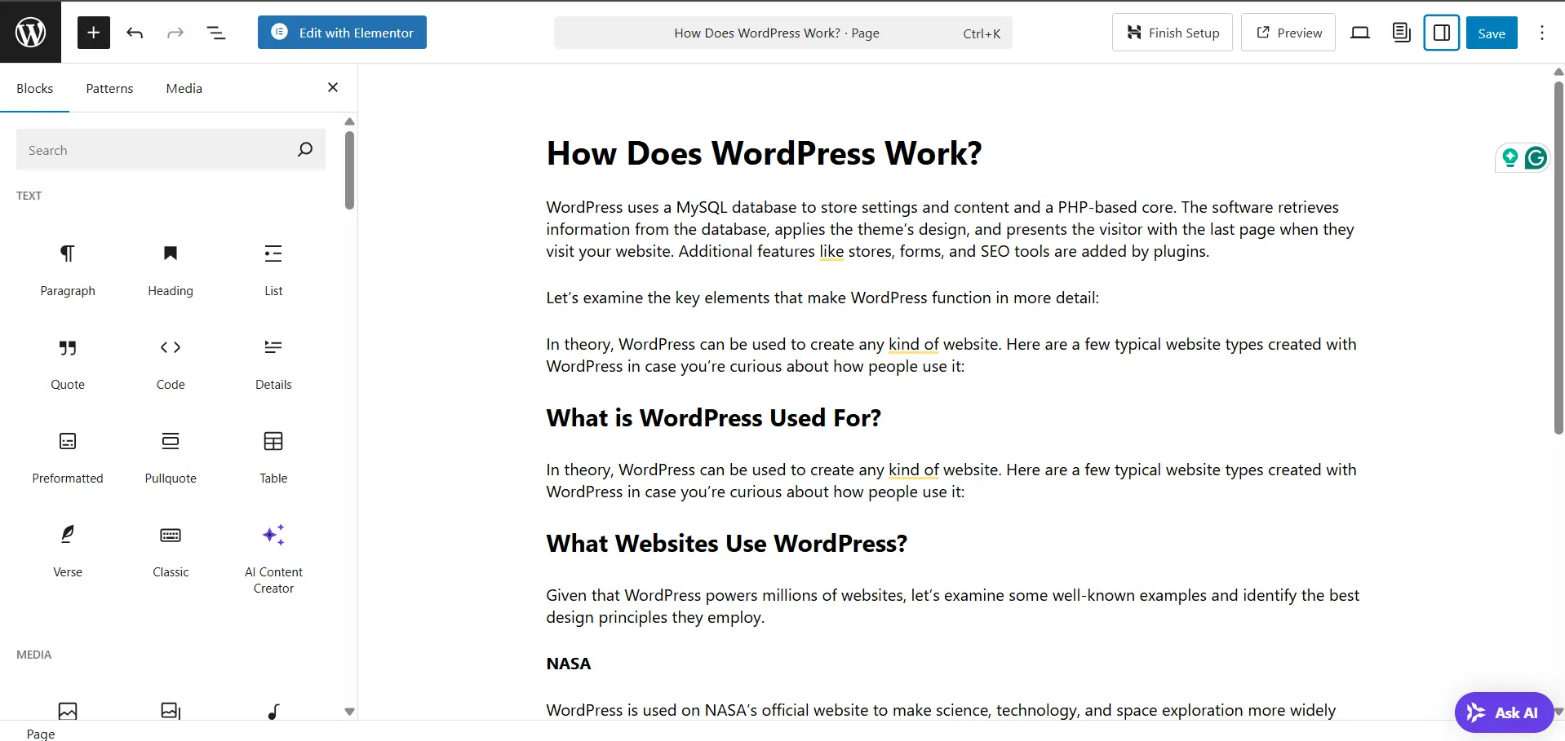This screenshot has height=741, width=1565.
Task: Open the laptop device view dropdown
Action: coord(1360,33)
